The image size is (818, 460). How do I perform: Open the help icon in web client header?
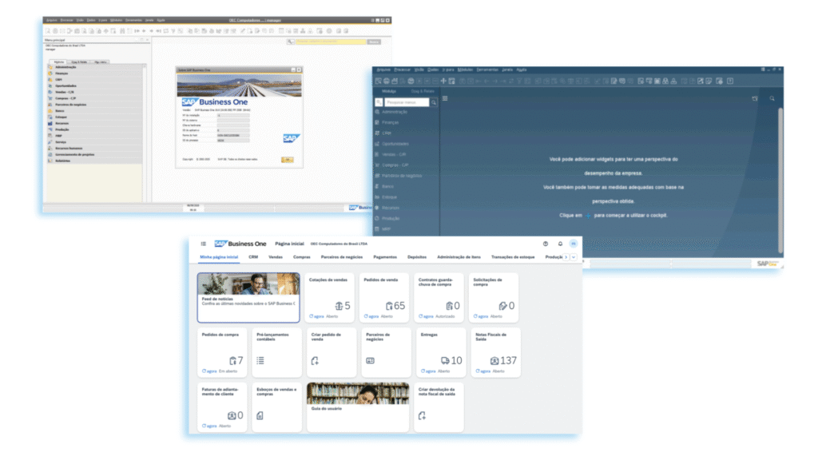click(546, 244)
